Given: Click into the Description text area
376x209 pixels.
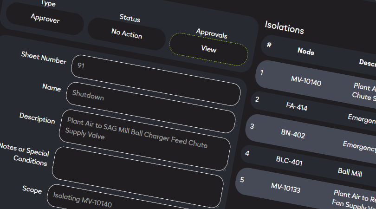Looking at the screenshot, I should (x=145, y=140).
